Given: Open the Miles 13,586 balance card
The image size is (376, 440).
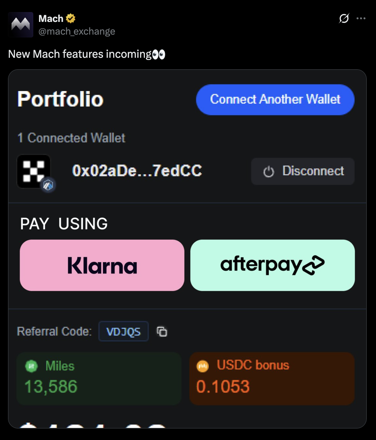Looking at the screenshot, I should [x=99, y=378].
